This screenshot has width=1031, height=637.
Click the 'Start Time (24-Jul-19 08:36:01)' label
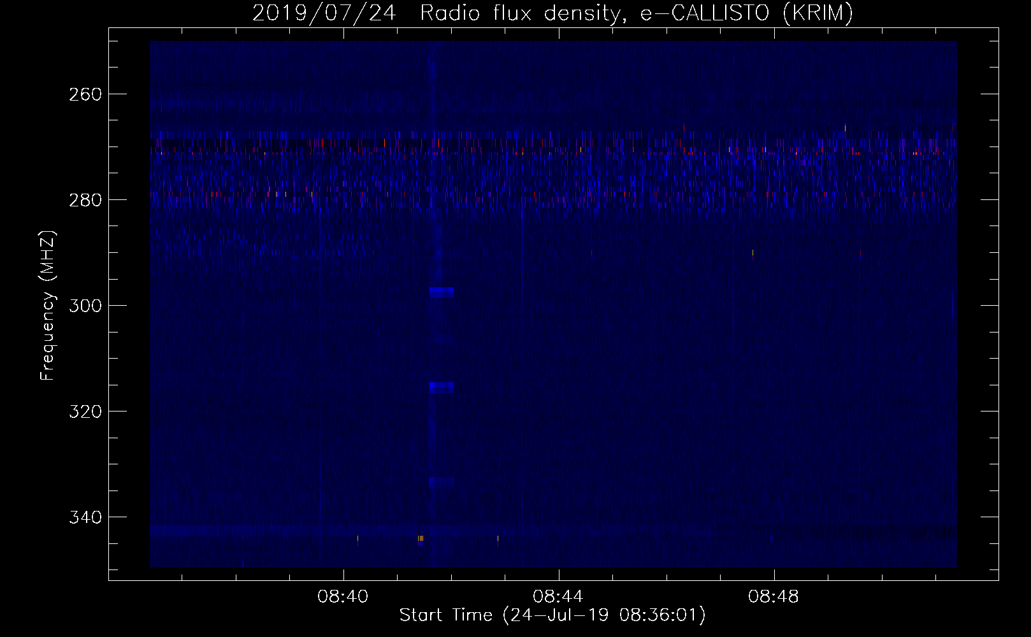click(x=552, y=615)
